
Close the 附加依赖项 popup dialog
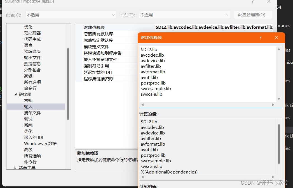(x=276, y=37)
